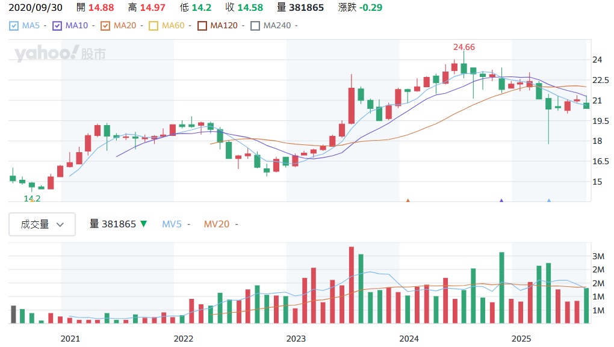
Task: Turn on the MA120 line checkbox
Action: [202, 26]
